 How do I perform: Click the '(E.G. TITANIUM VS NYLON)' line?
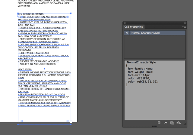pyautogui.click(x=33, y=86)
